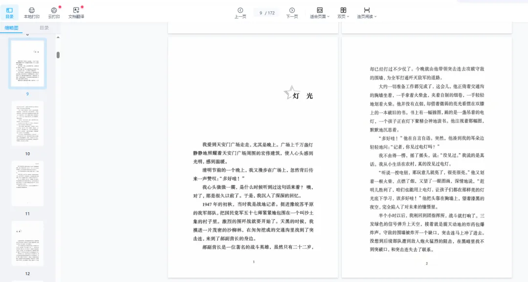This screenshot has height=282, width=528.
Task: Go to previous page 上一页
Action: tap(240, 13)
